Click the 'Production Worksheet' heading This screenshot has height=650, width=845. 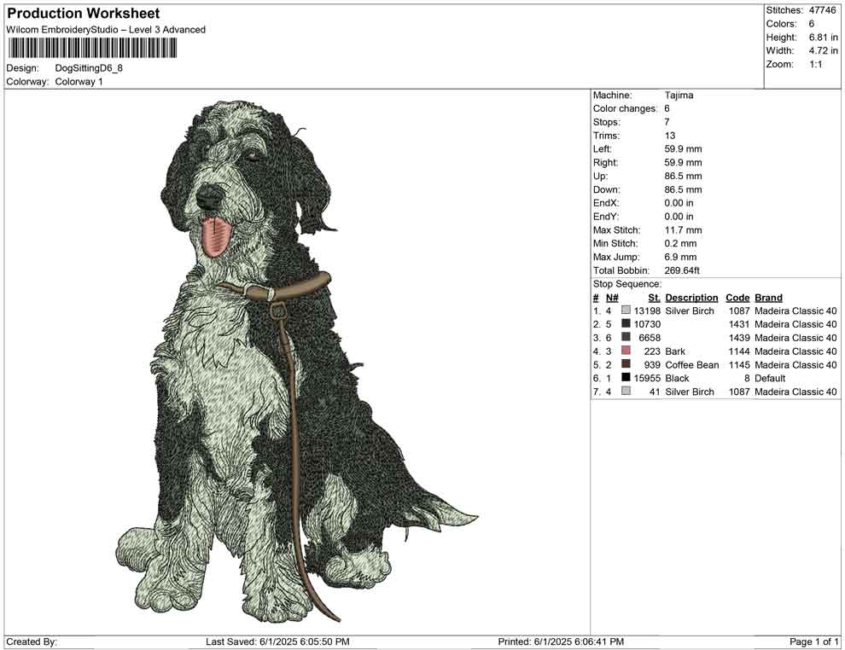(84, 14)
